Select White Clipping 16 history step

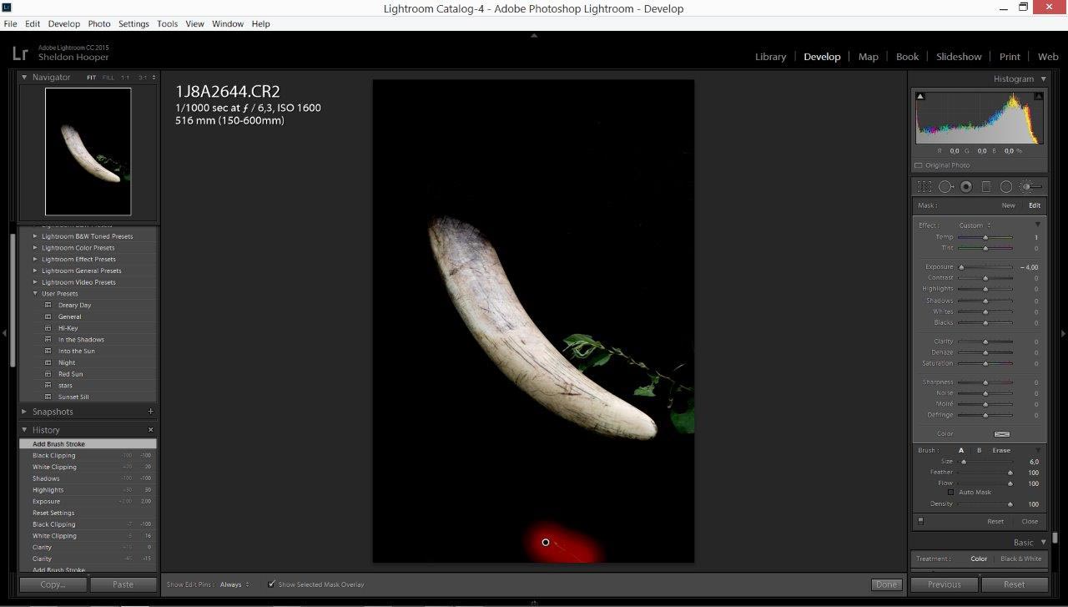(x=88, y=536)
